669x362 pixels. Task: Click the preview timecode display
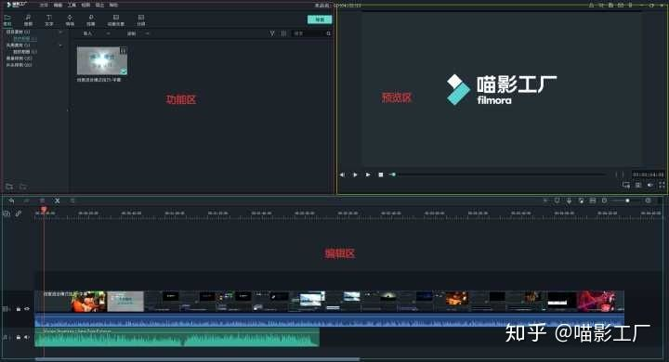point(648,175)
